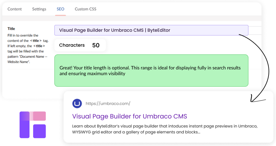
Task: Click the search result description snippet
Action: coord(167,129)
